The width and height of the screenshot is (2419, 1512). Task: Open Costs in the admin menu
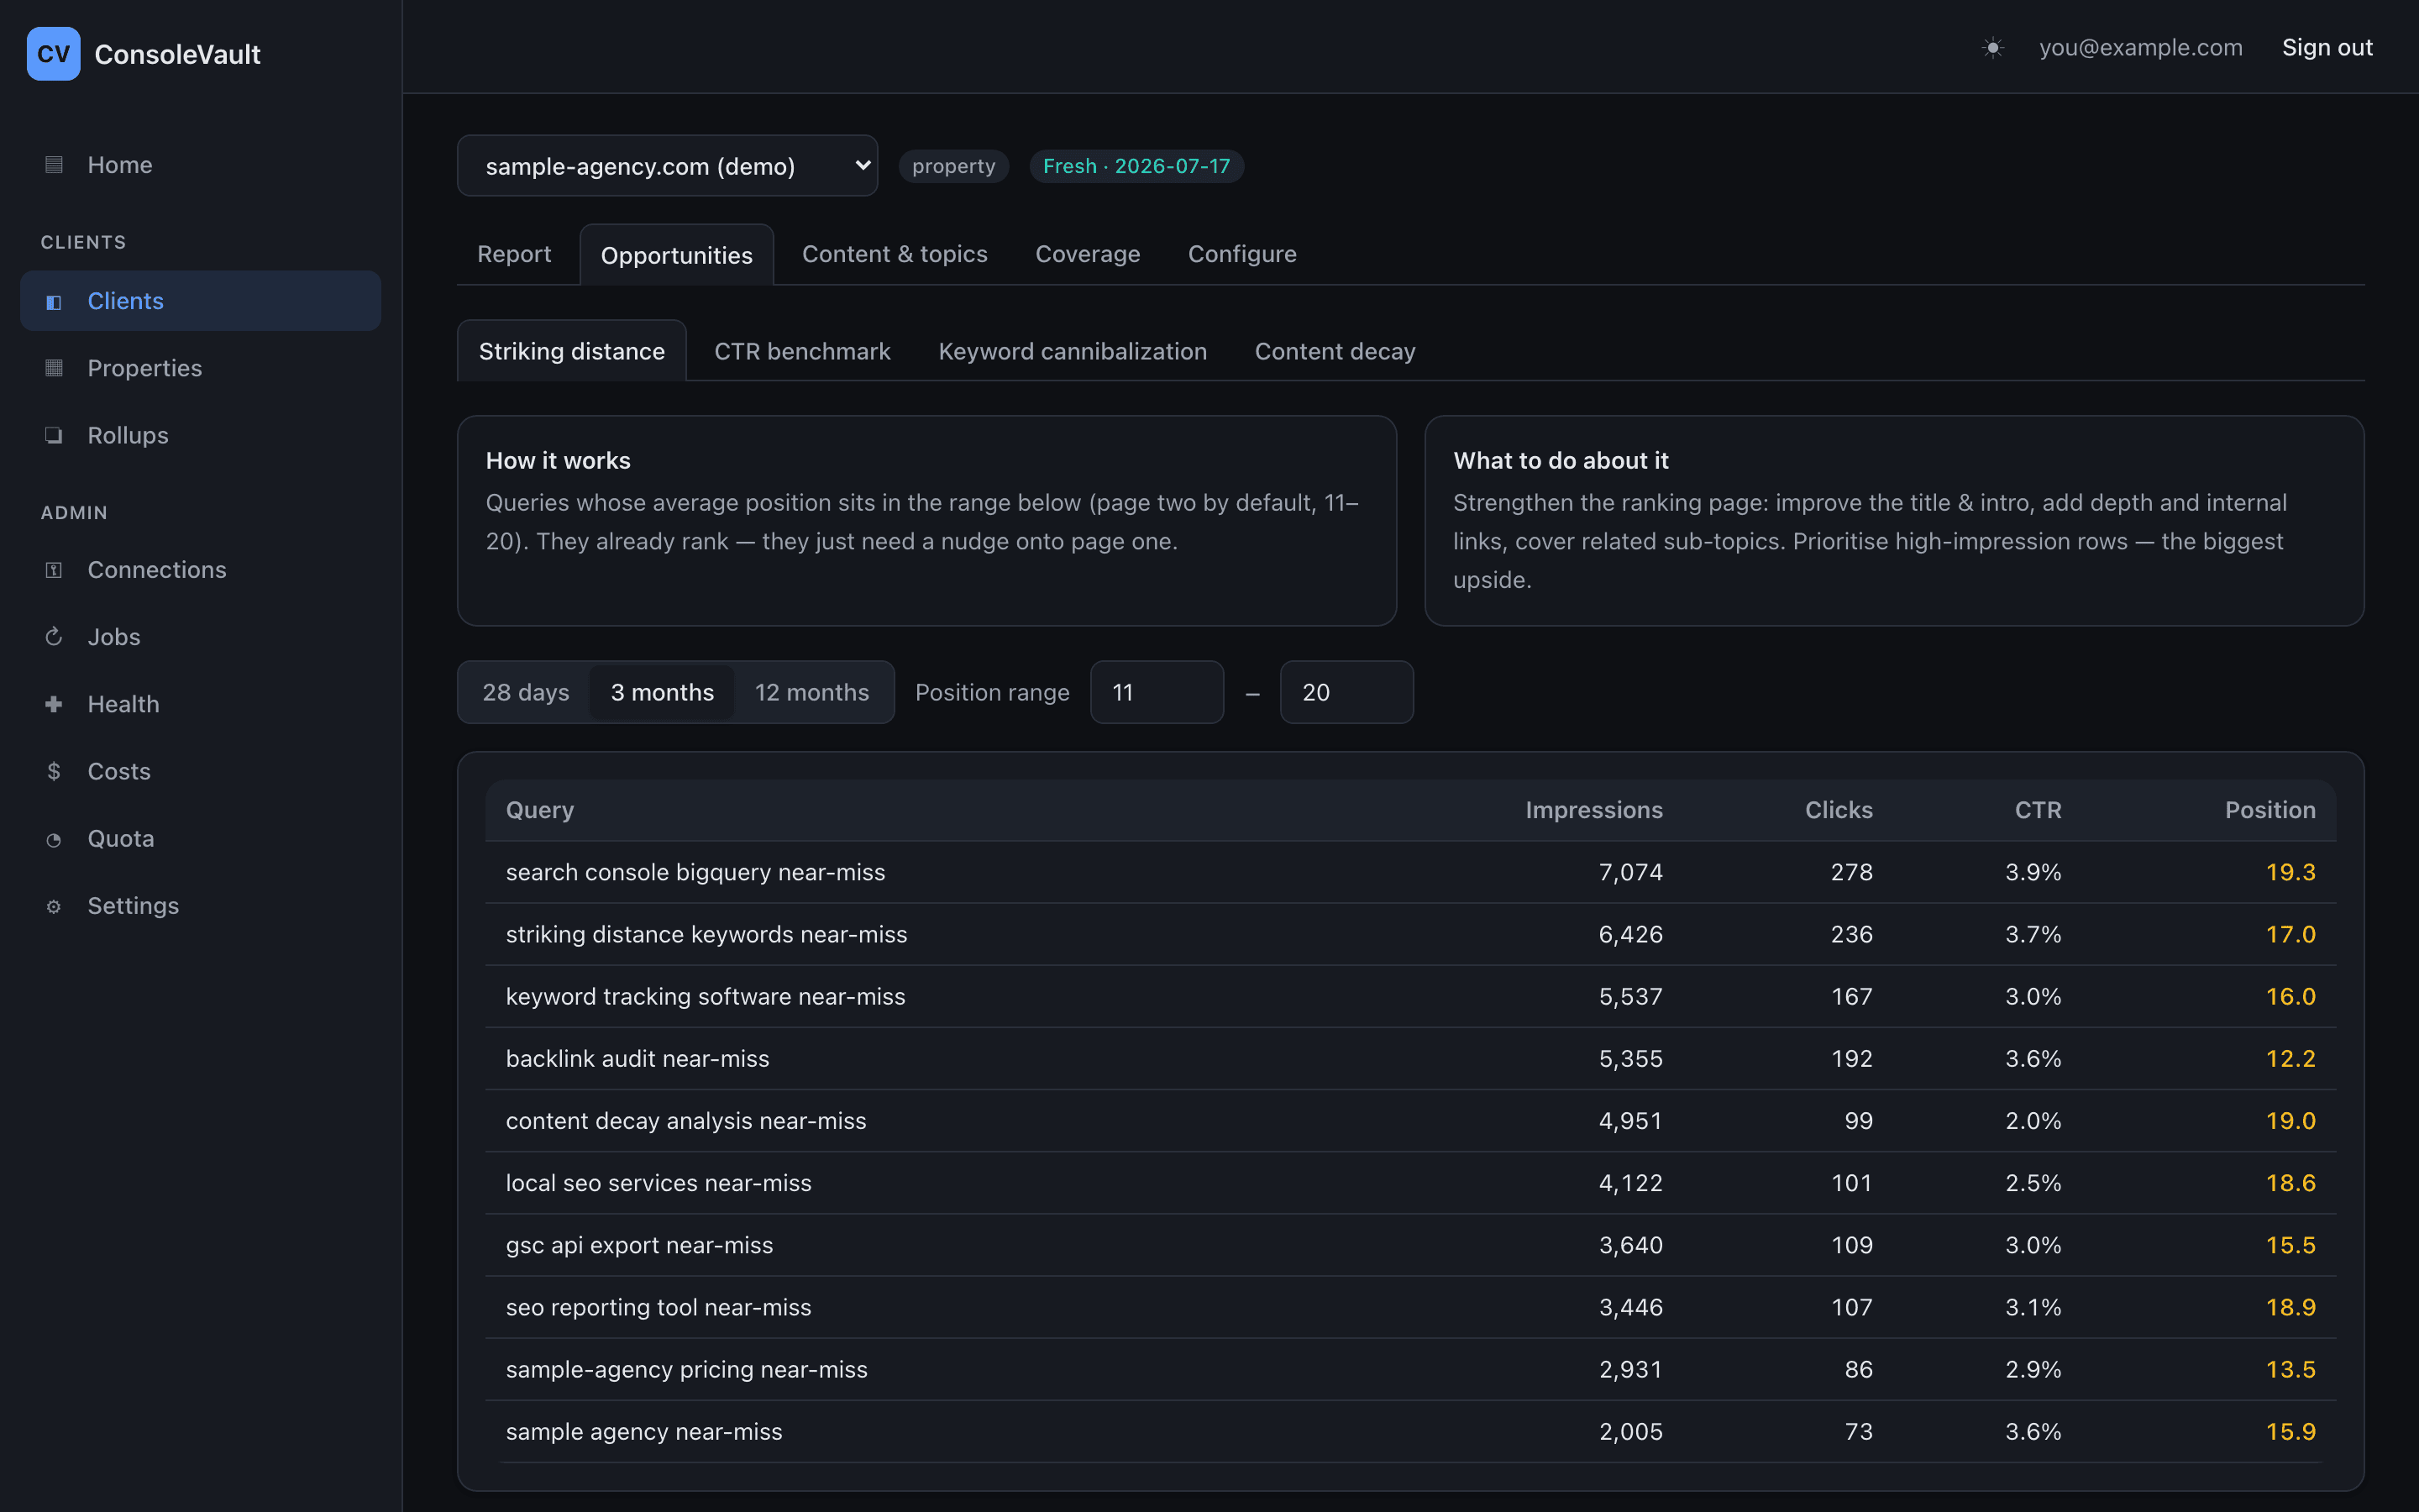tap(200, 771)
